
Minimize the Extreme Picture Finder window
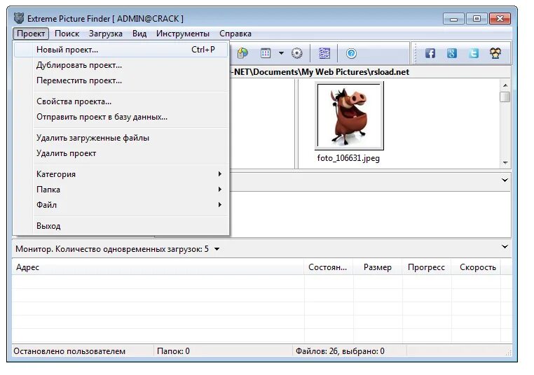coord(453,19)
